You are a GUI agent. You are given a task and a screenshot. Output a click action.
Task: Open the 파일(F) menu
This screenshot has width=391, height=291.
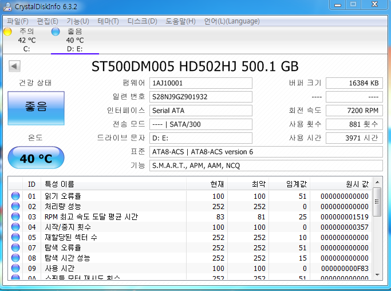[x=17, y=21]
